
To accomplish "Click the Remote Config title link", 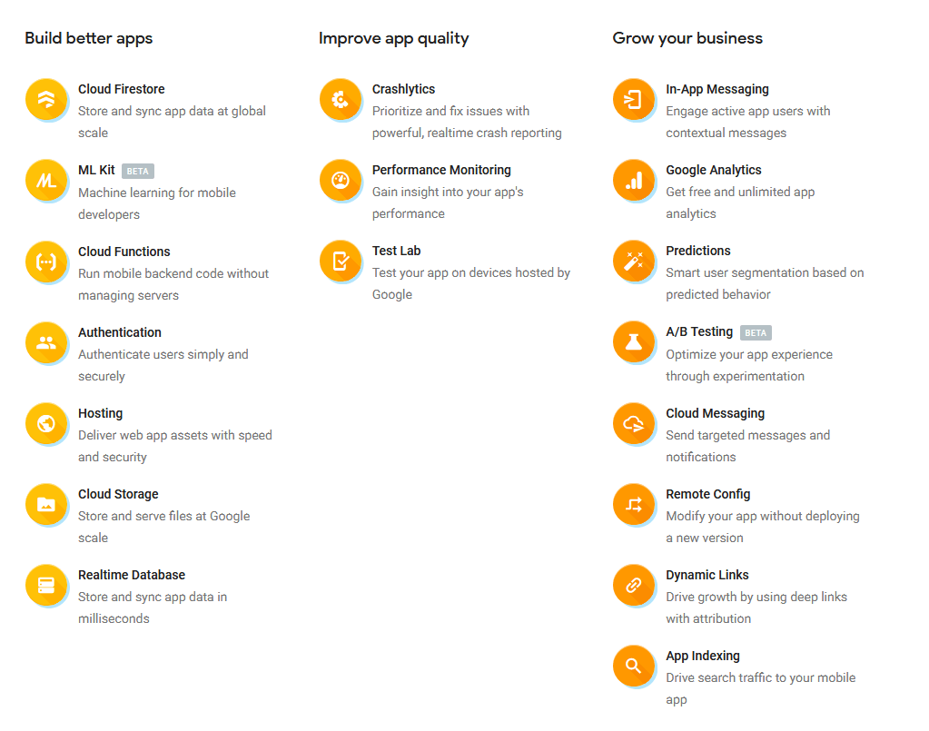I will pyautogui.click(x=707, y=494).
